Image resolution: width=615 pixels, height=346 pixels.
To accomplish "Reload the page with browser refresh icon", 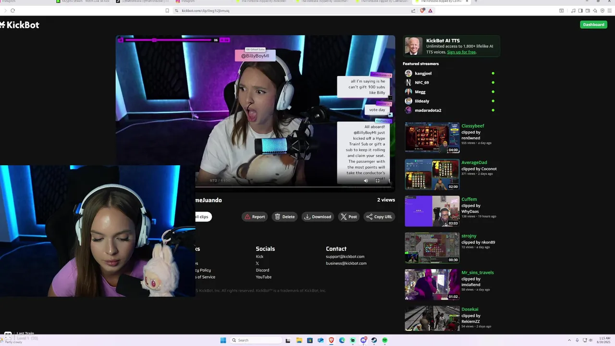I will (12, 11).
